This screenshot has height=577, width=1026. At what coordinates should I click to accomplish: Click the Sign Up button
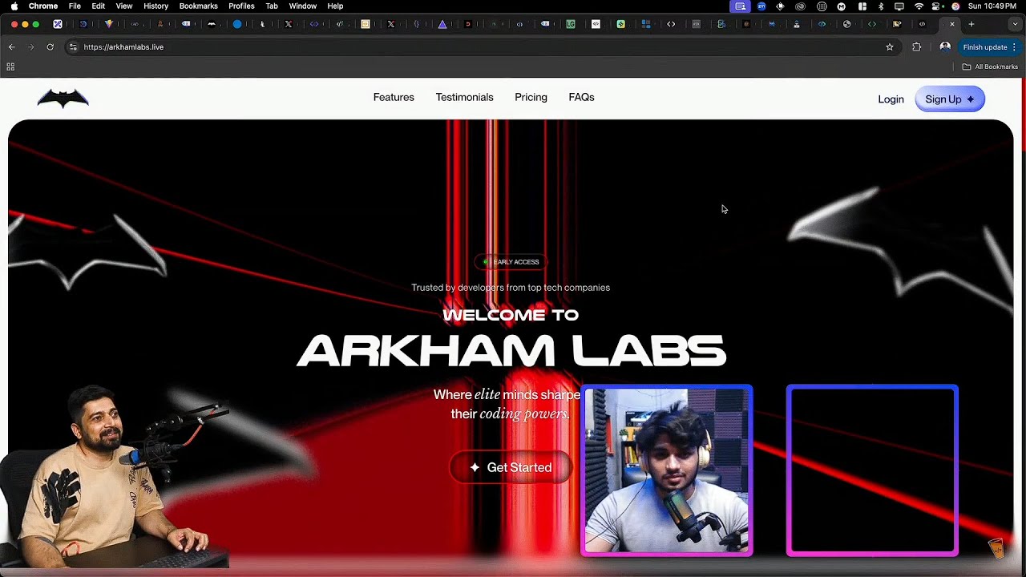pos(950,99)
